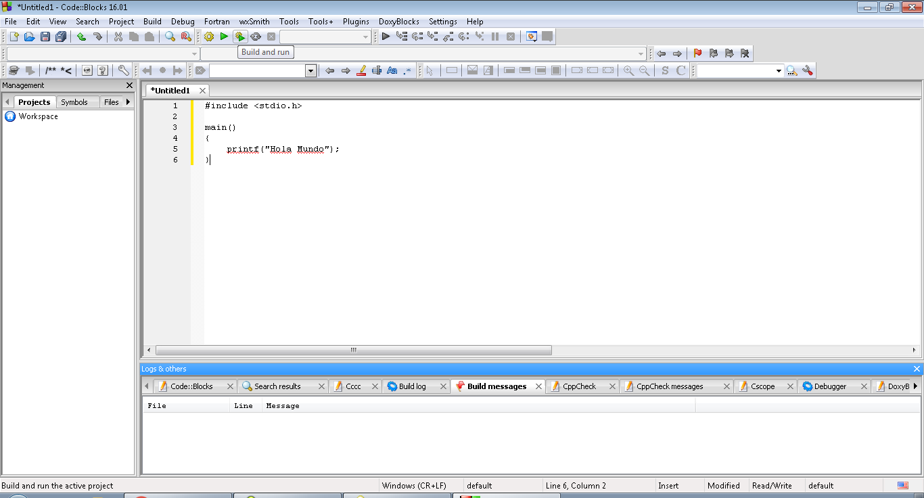This screenshot has height=498, width=924.
Task: Close the *Untitled1 editor tab
Action: (202, 91)
